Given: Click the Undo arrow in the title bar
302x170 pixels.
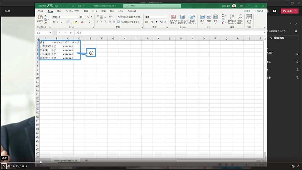Looking at the screenshot, I should tap(61, 6).
